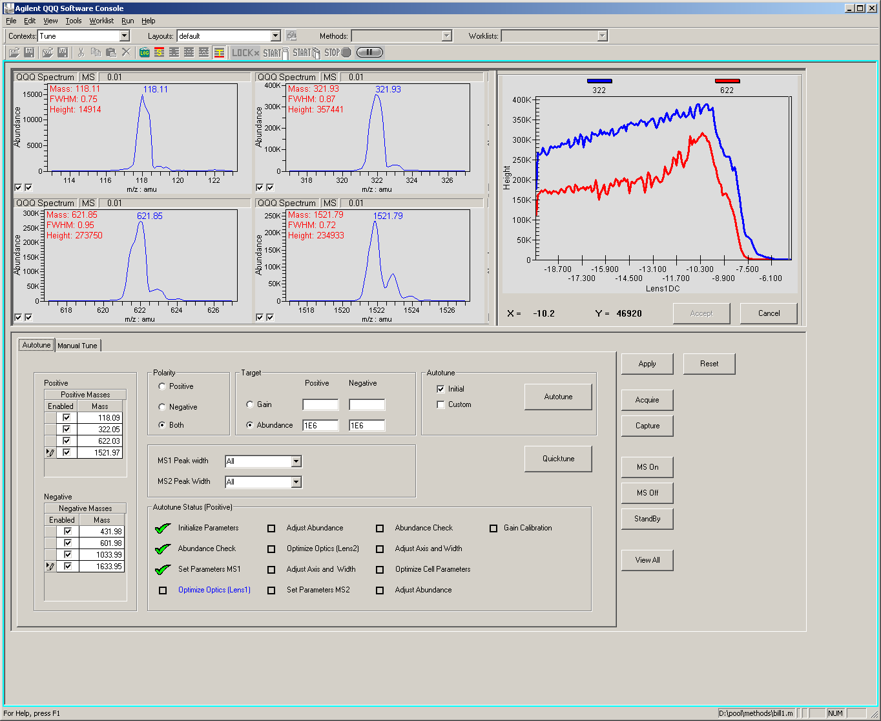Select the Autotune tab
This screenshot has height=721, width=881.
37,345
